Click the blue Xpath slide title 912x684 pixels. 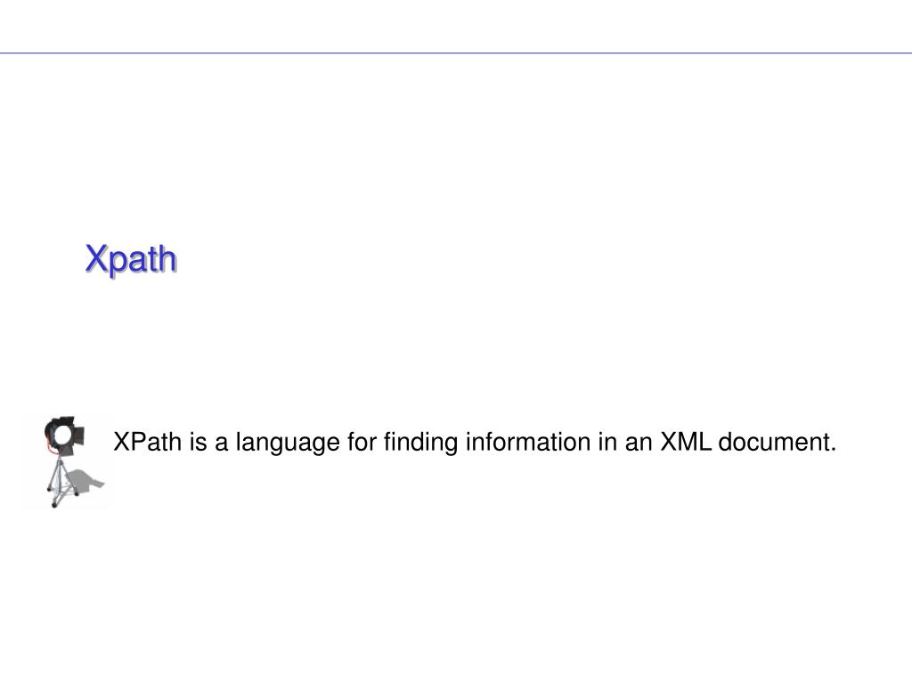pyautogui.click(x=130, y=259)
